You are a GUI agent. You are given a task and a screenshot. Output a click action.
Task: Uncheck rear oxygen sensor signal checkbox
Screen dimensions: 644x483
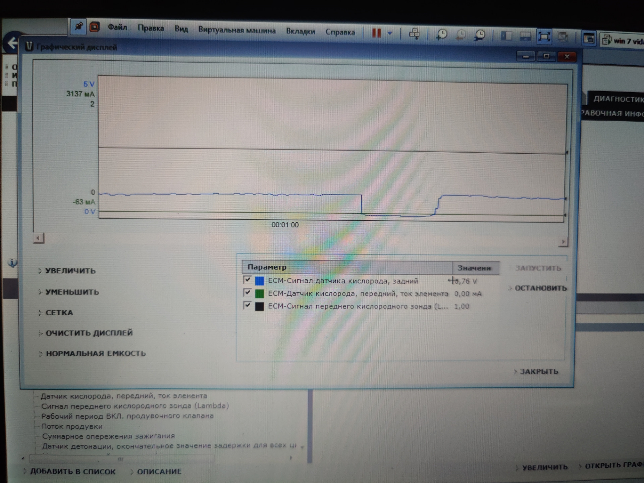[x=248, y=280]
